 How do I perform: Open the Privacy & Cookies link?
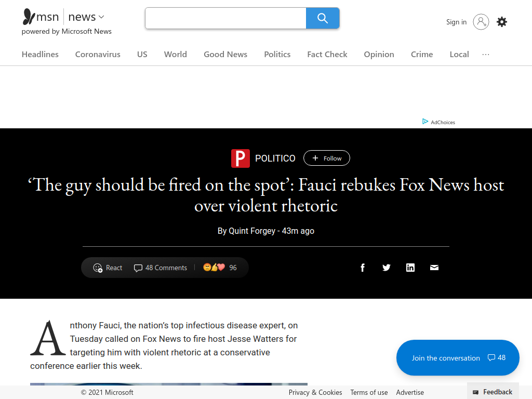click(315, 392)
